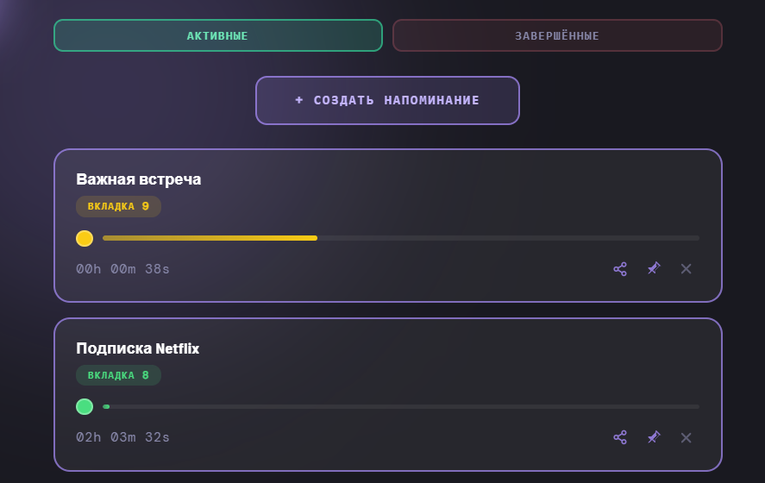Screen dimensions: 765x483
Task: Click the plus sign on create button
Action: [299, 100]
